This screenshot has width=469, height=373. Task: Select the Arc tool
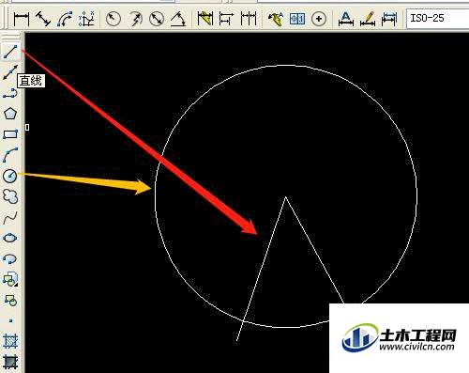click(x=10, y=155)
